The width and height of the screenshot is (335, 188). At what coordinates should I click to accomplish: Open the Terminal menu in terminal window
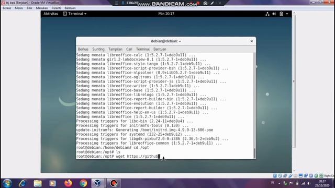click(x=143, y=49)
